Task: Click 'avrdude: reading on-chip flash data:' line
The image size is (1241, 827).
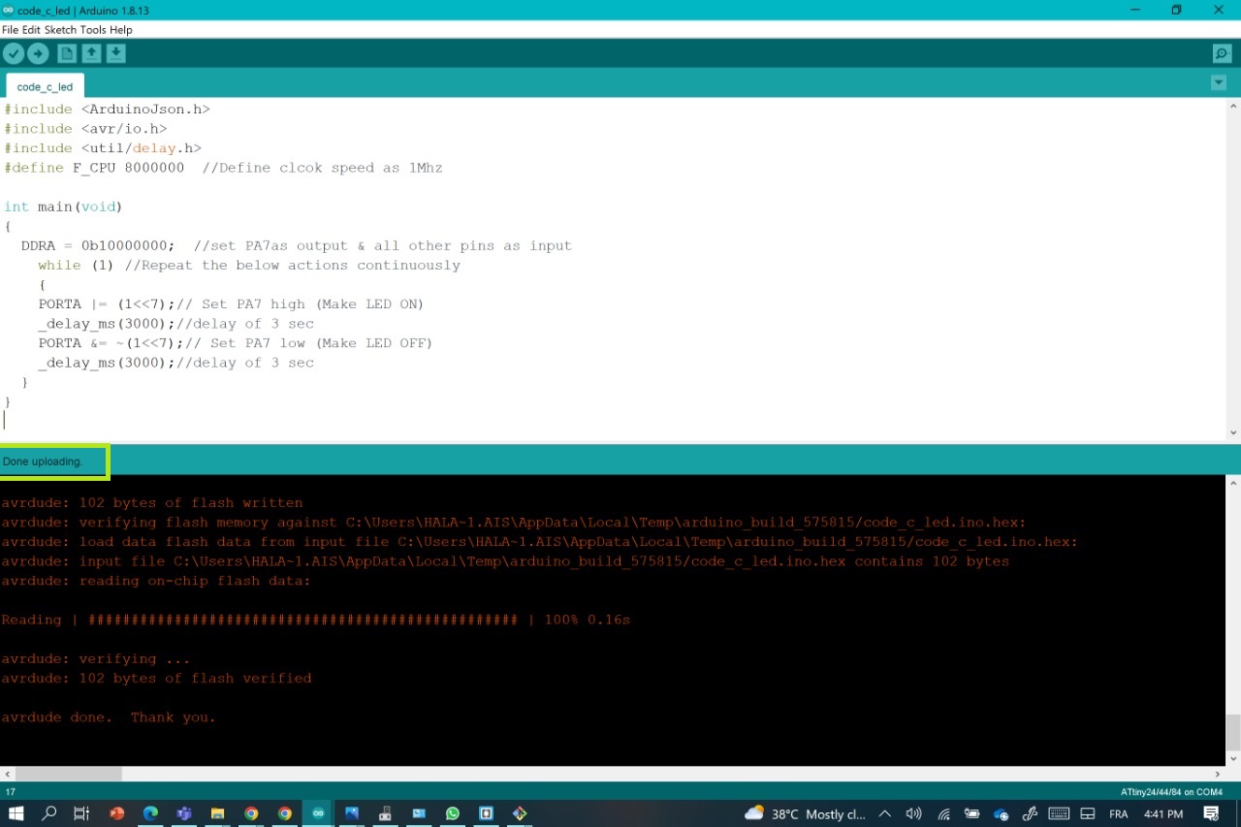Action: [x=156, y=581]
